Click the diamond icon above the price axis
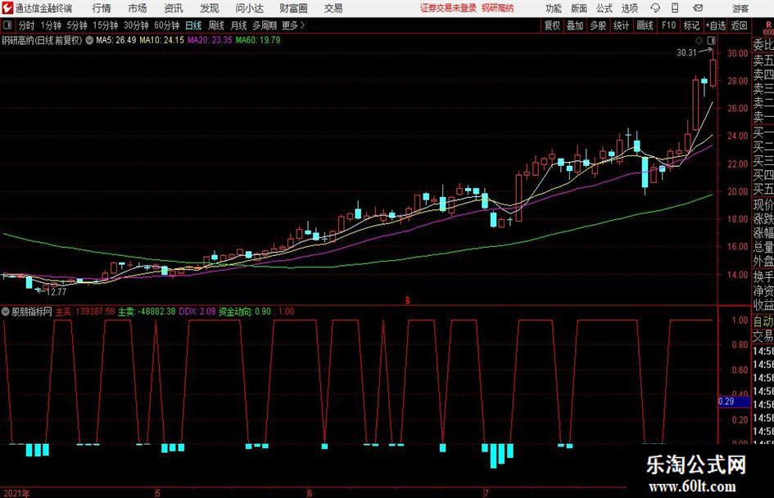 tap(699, 40)
